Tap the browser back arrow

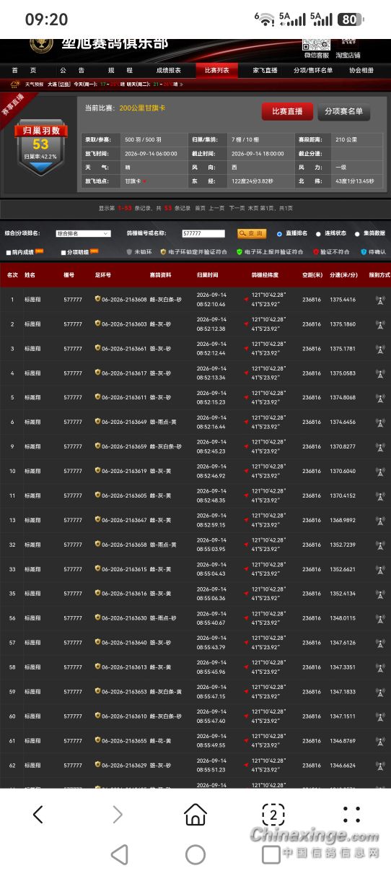[38, 815]
